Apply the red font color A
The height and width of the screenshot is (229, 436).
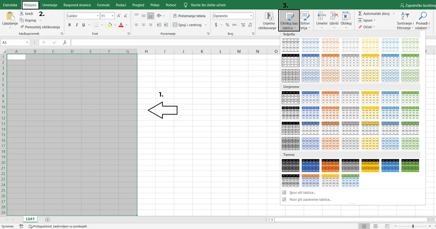121,25
